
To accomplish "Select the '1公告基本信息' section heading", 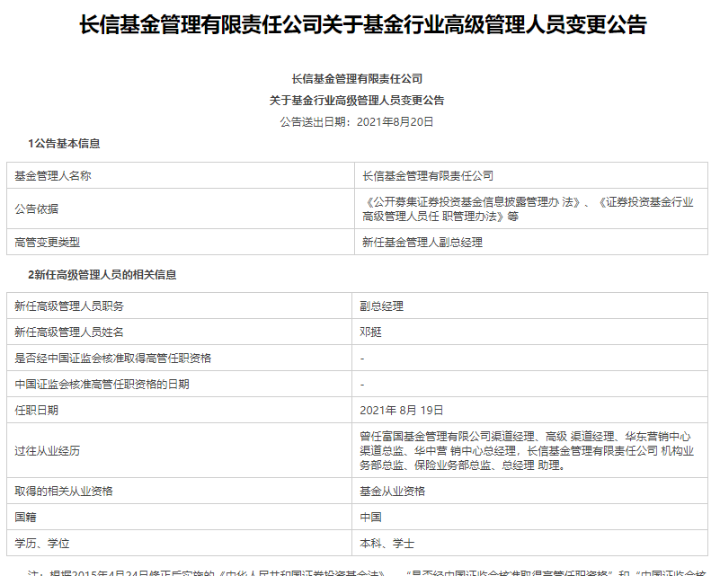I will [64, 144].
